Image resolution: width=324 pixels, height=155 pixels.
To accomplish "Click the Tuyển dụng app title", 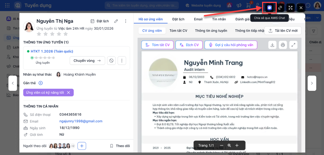I will (38, 5).
